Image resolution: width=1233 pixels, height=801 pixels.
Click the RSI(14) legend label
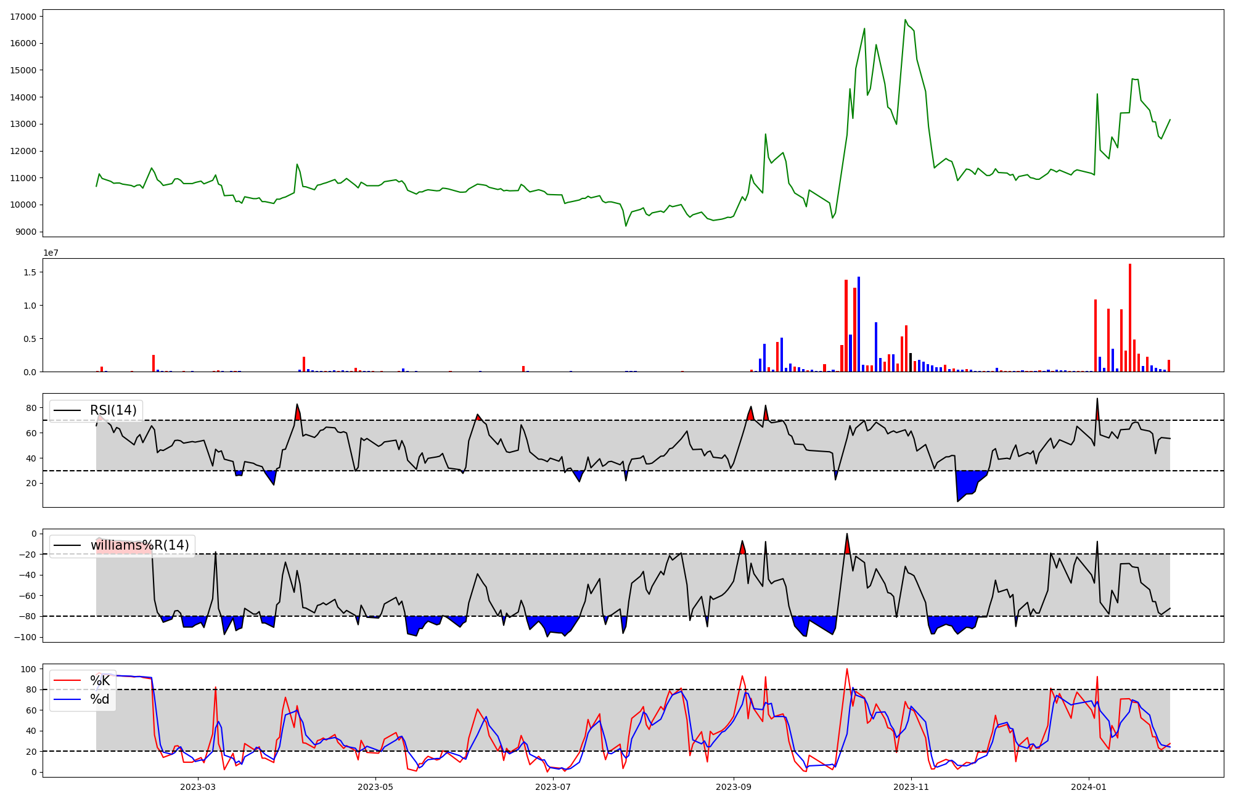pyautogui.click(x=113, y=410)
